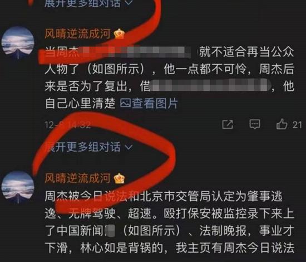Select second comment text about 北京市交管局
The width and height of the screenshot is (306, 262).
[169, 222]
